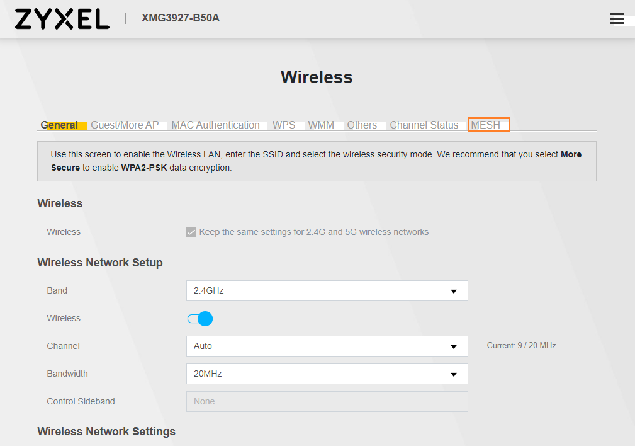Toggle Keep the same settings checkbox
Viewport: 635px width, 446px height.
click(x=191, y=232)
